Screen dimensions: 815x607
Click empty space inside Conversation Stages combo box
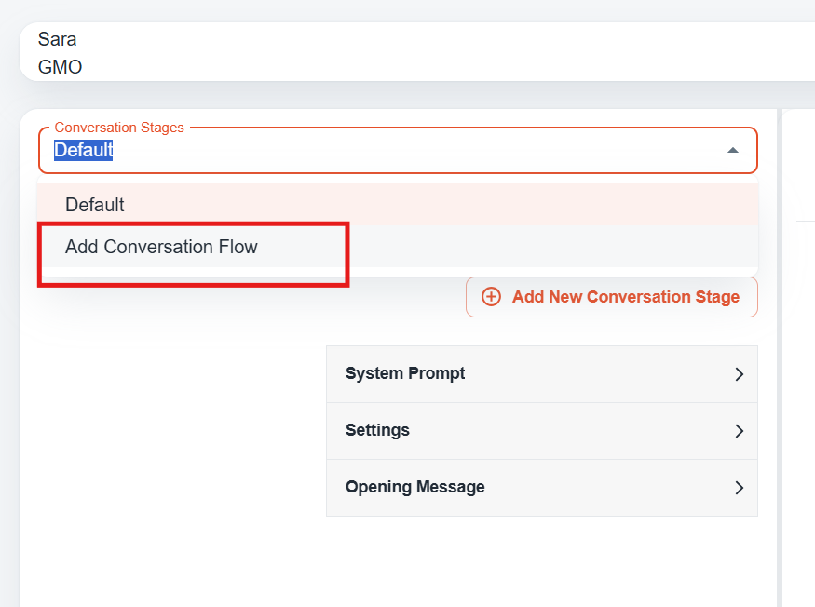[x=415, y=150]
